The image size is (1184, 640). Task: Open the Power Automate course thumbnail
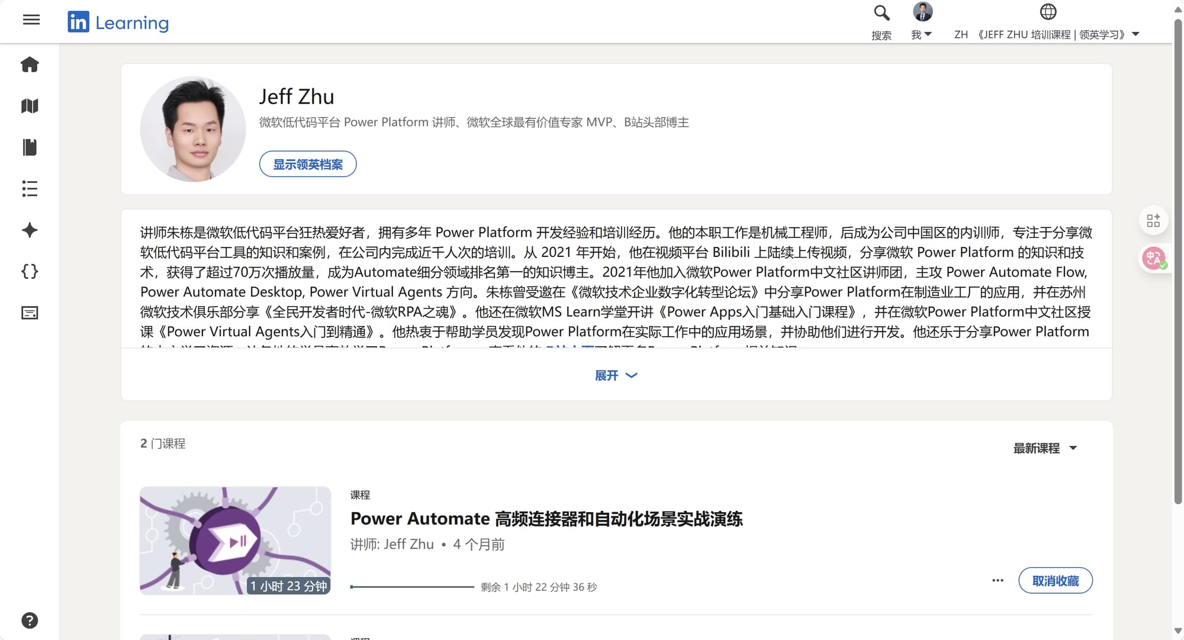[x=235, y=541]
